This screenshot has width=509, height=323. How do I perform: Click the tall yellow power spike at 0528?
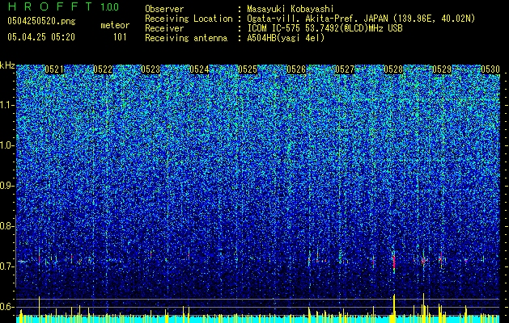(x=394, y=308)
